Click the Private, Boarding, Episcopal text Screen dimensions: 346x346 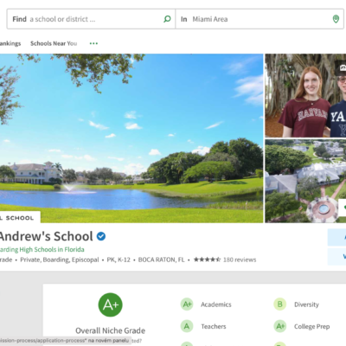(60, 259)
